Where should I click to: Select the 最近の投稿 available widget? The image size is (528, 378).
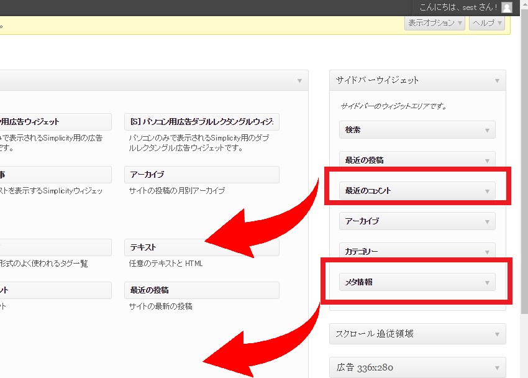click(201, 290)
